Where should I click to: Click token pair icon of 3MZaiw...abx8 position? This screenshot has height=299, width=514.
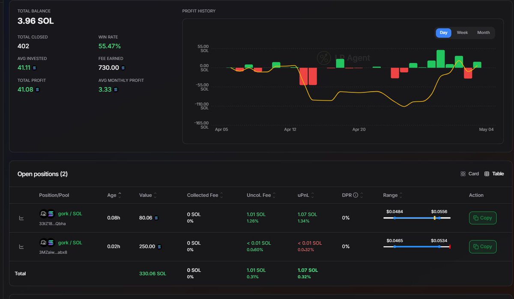coord(47,243)
